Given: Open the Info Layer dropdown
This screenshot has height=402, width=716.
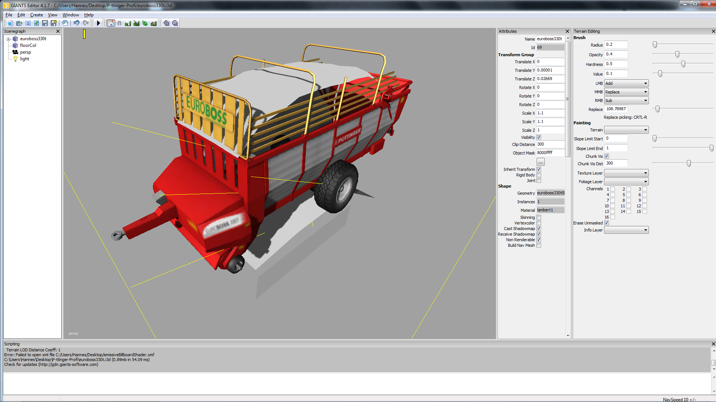Looking at the screenshot, I should coord(626,230).
